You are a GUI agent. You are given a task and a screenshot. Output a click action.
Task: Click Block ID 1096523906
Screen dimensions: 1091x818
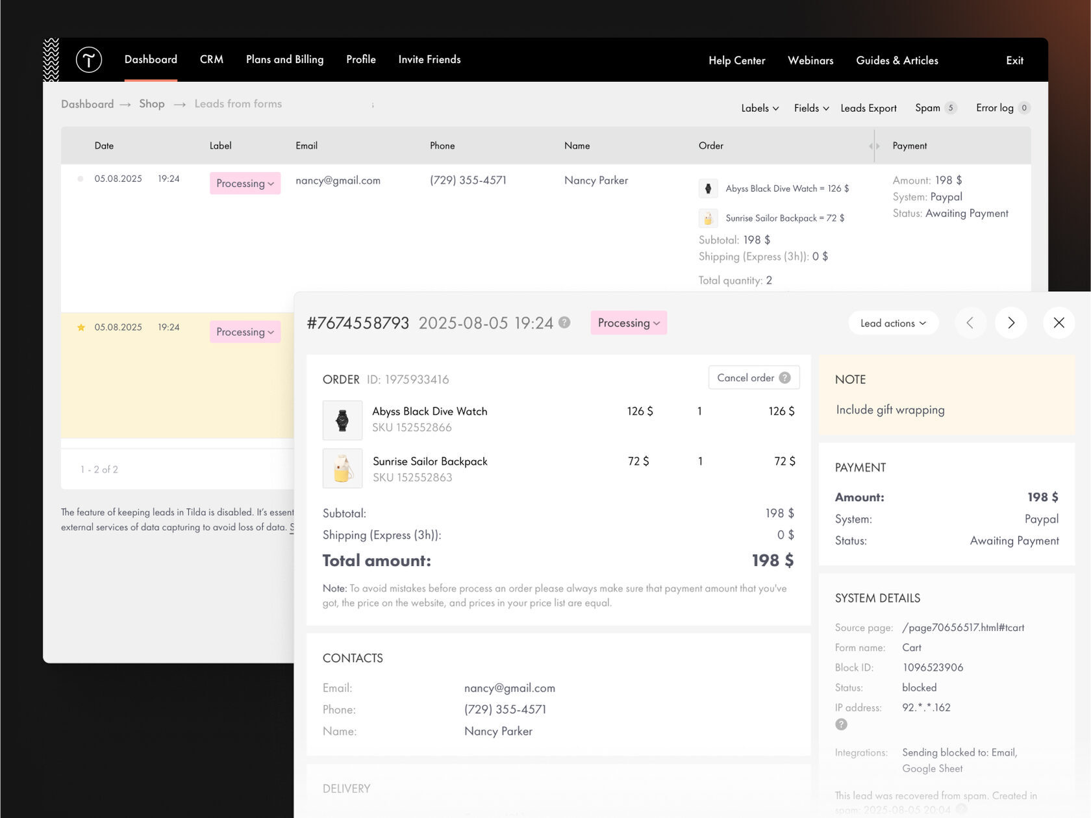point(933,668)
